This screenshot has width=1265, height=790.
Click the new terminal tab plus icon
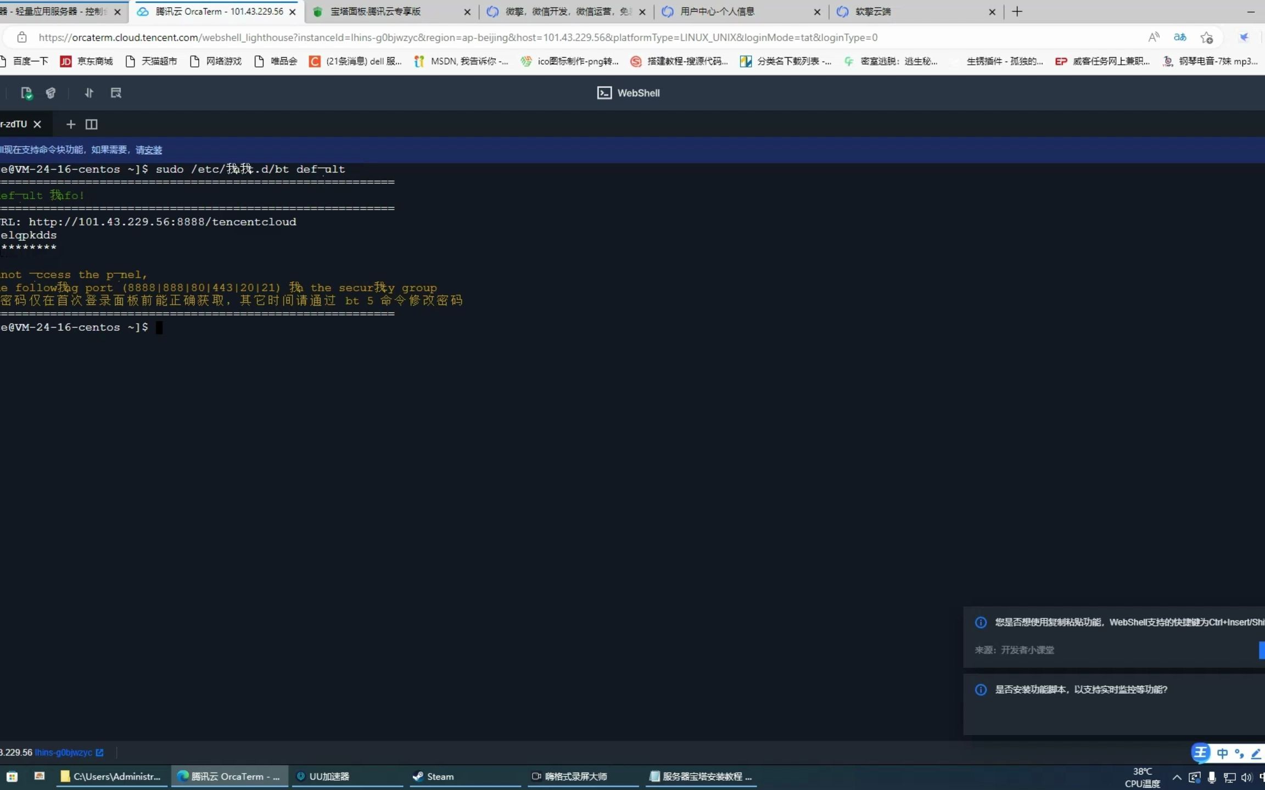click(x=70, y=124)
